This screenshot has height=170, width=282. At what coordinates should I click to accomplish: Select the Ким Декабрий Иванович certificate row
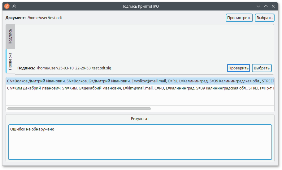(139, 88)
